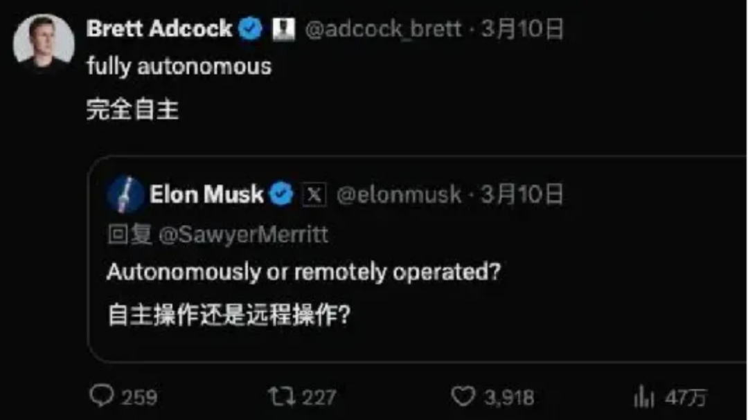
Task: Click the reply speech bubble icon
Action: click(101, 396)
